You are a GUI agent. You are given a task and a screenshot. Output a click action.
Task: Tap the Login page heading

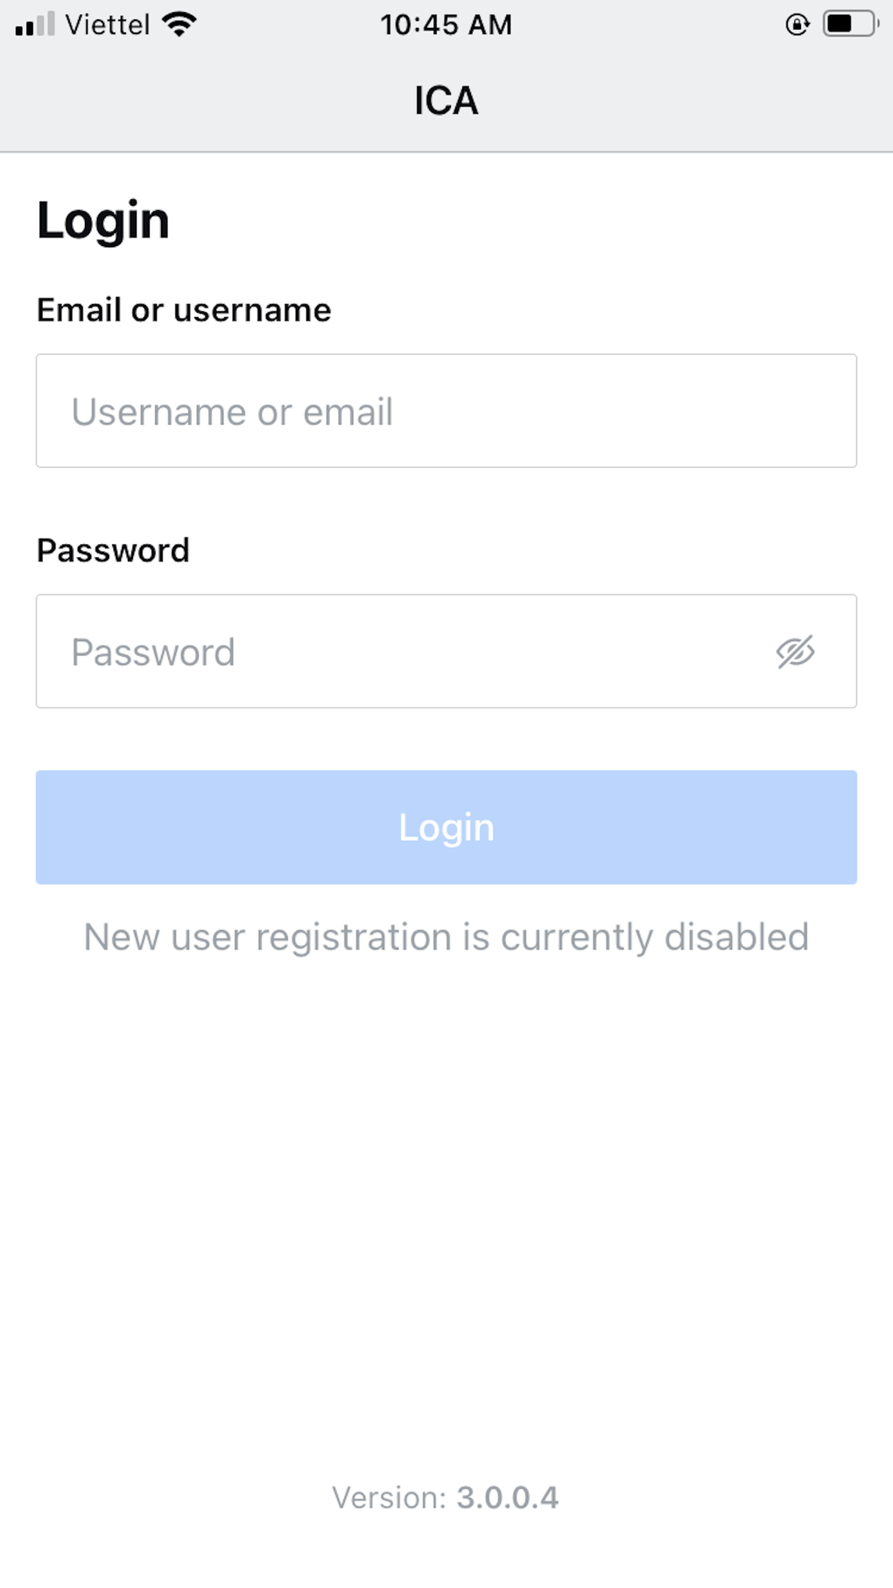coord(102,220)
